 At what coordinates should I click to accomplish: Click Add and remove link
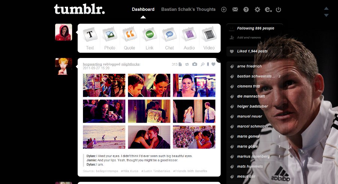pyautogui.click(x=249, y=37)
